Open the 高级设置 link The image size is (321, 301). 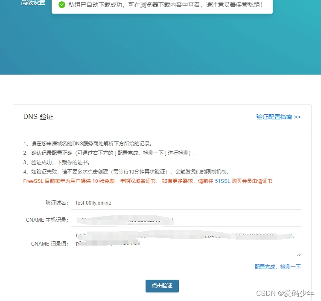tap(33, 3)
